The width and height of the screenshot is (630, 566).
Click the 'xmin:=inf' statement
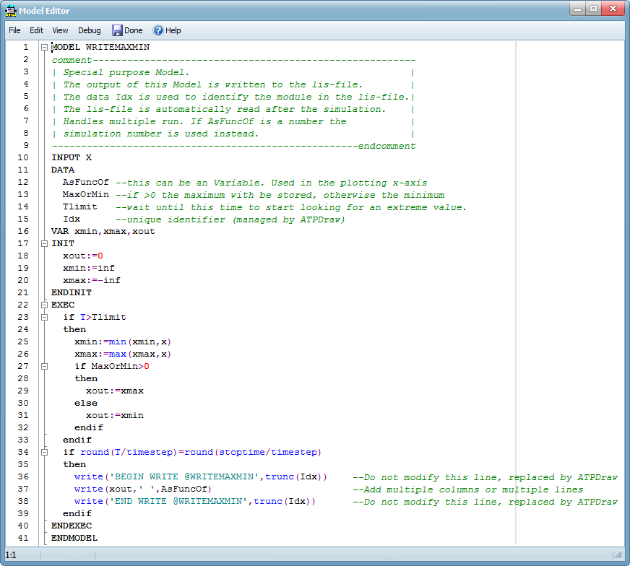89,268
